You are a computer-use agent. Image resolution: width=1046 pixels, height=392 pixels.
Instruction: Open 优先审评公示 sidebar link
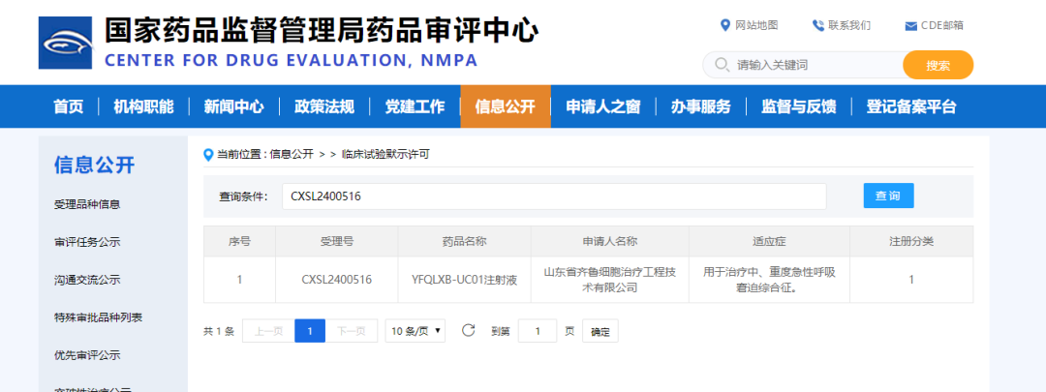click(x=87, y=355)
